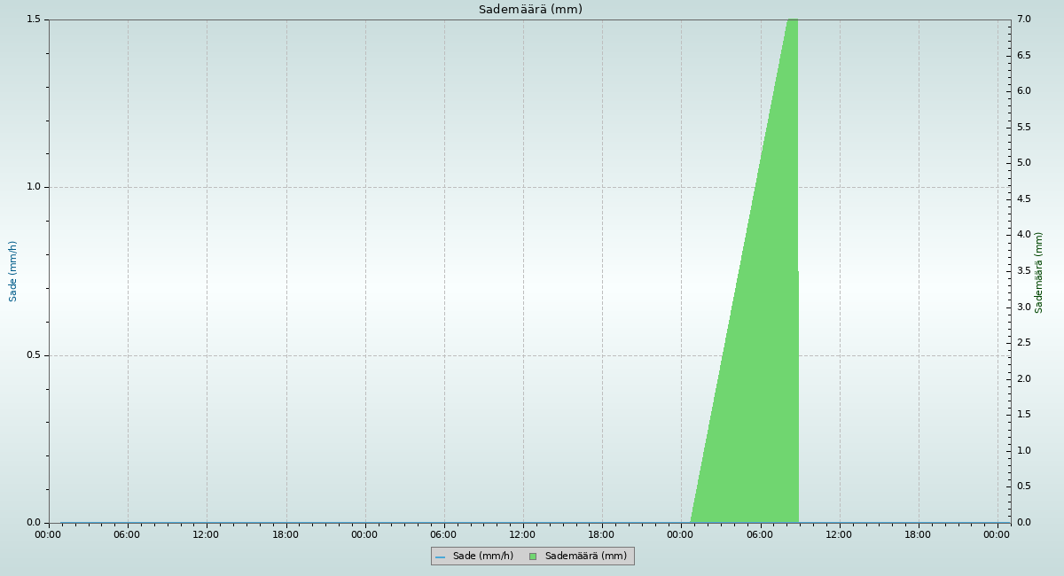The width and height of the screenshot is (1064, 576).
Task: Click the chart title at the top
Action: (x=530, y=10)
